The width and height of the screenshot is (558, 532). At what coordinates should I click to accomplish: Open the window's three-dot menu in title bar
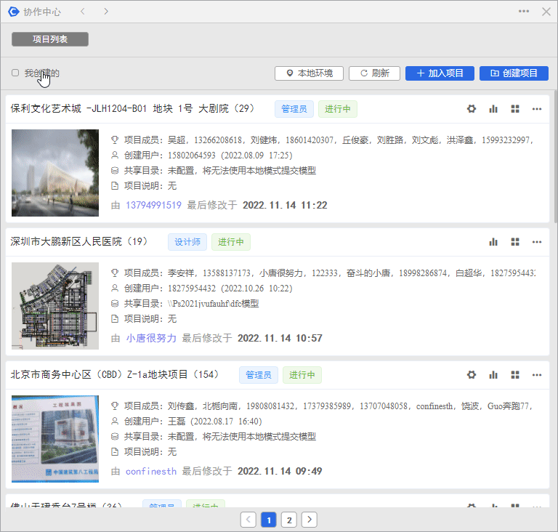click(524, 12)
